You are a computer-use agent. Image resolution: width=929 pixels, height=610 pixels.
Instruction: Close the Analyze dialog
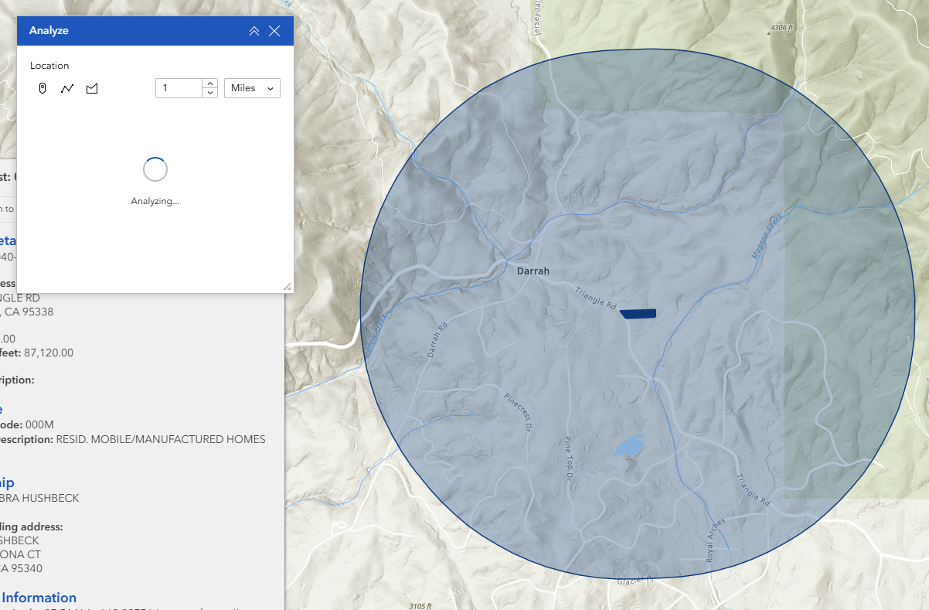[x=274, y=31]
